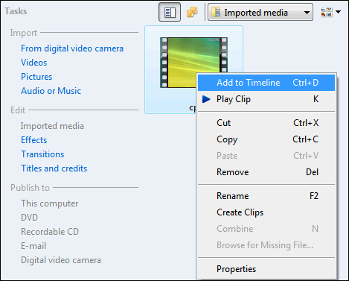Open the Imported media dropdown
Image resolution: width=349 pixels, height=281 pixels.
[260, 12]
